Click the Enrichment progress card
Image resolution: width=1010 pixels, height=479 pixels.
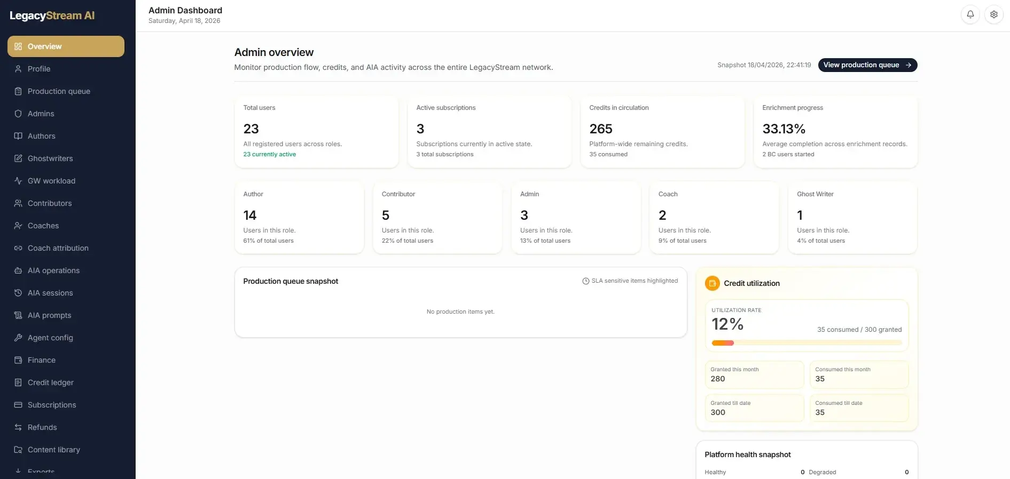click(x=835, y=132)
